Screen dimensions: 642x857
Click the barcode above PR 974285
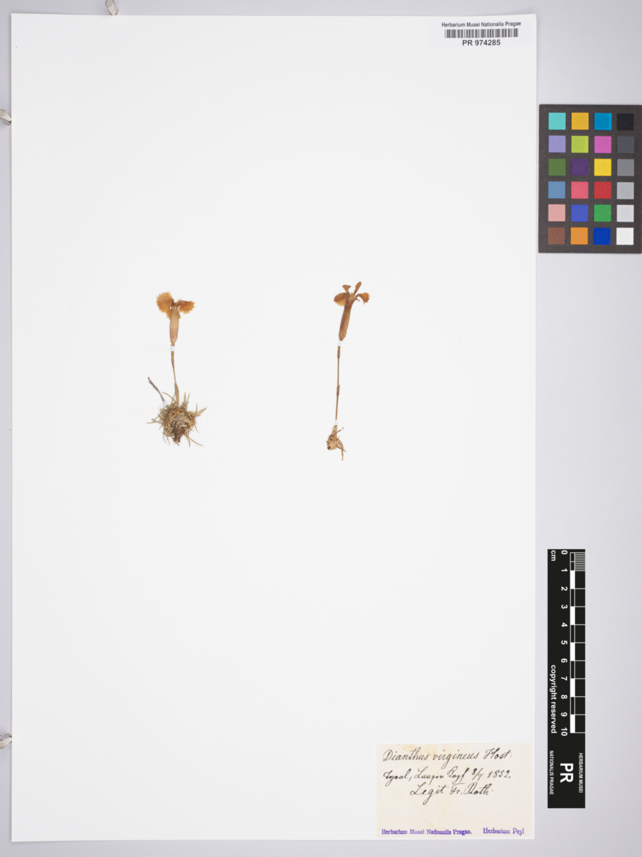click(481, 33)
